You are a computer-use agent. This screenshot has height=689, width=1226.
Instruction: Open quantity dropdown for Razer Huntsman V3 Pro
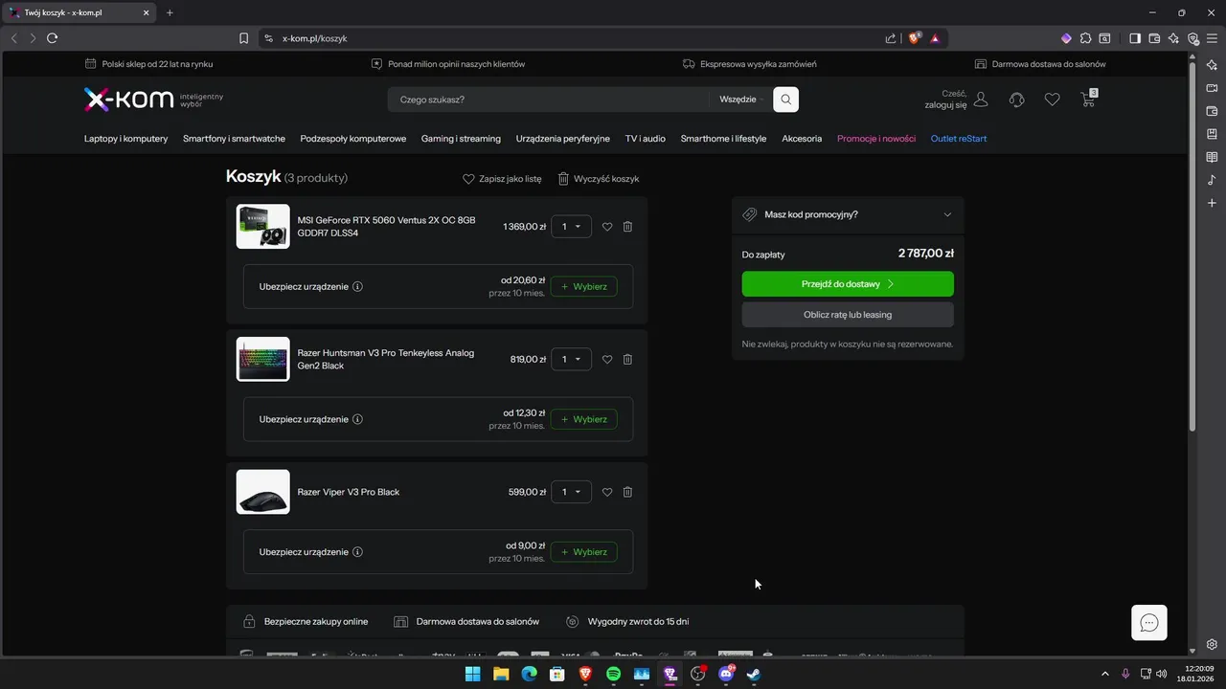click(571, 360)
